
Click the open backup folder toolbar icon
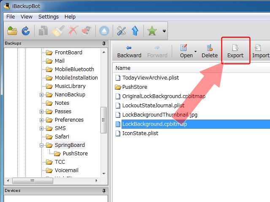(12, 31)
